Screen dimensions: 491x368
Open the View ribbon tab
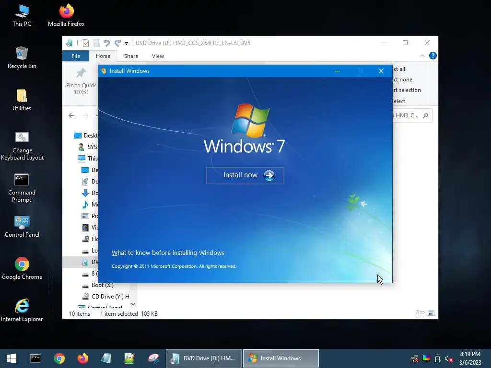point(158,56)
